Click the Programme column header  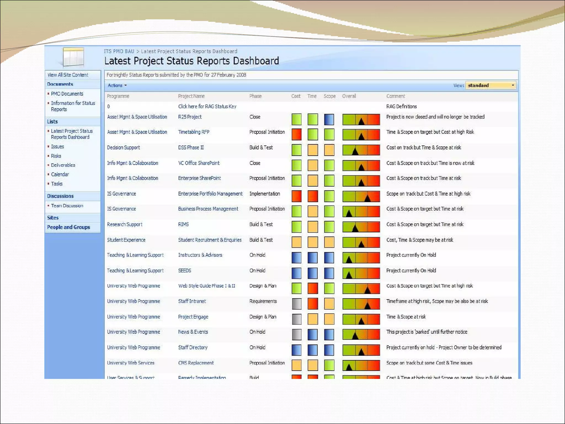point(118,96)
